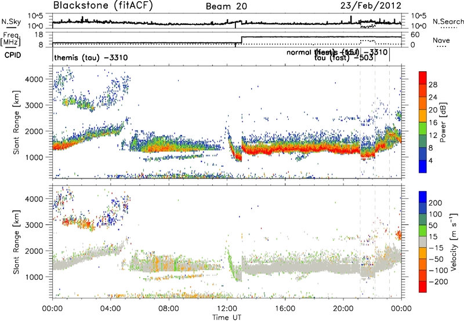Select "Slant Range [km]" label of the power panel
The height and width of the screenshot is (321, 464).
tap(16, 122)
